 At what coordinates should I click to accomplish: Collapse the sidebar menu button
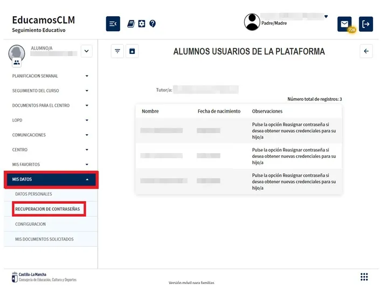click(113, 24)
